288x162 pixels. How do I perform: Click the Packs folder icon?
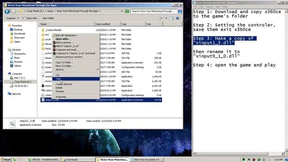point(43,49)
